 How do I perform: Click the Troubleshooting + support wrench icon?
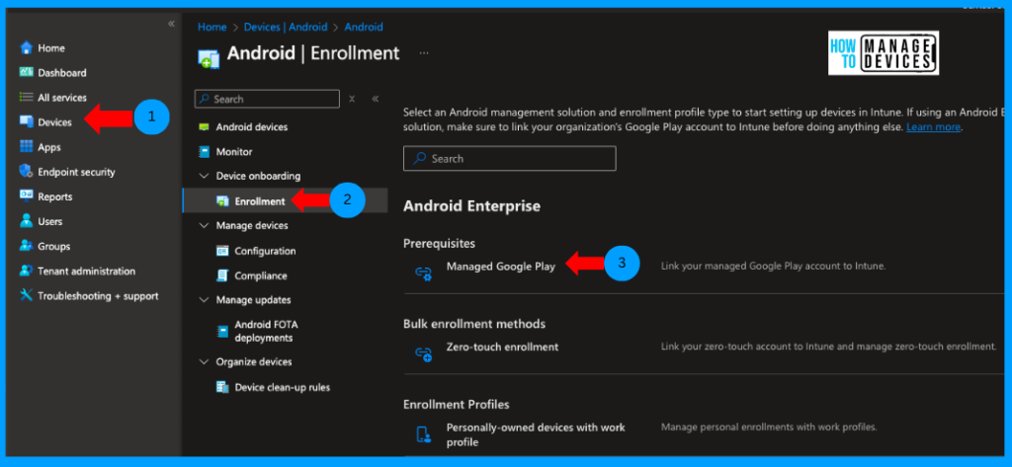(x=26, y=295)
